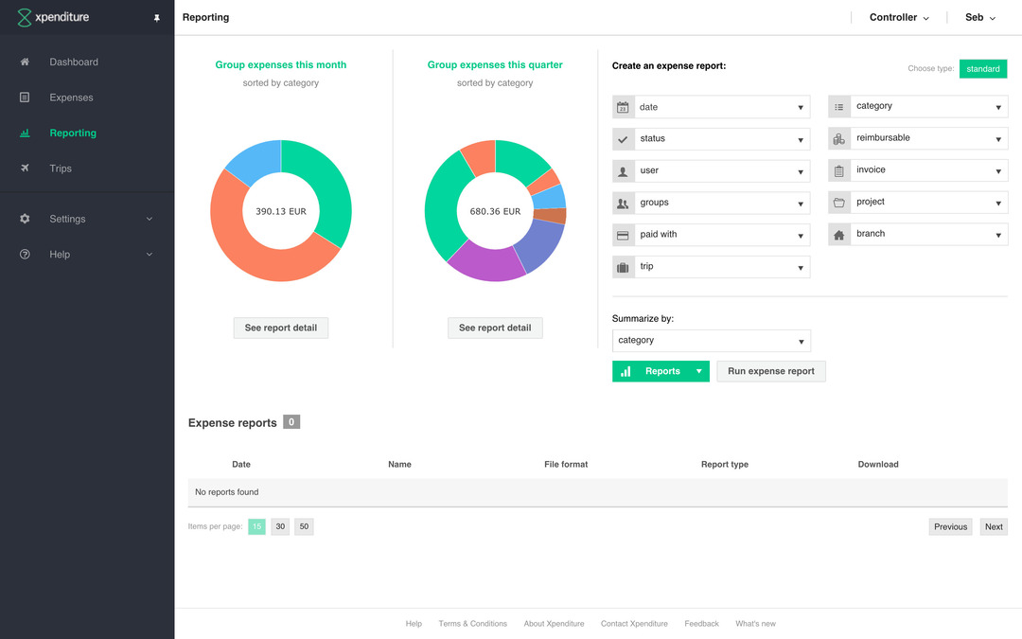Open the Summarize by category dropdown
Image resolution: width=1022 pixels, height=639 pixels.
(711, 340)
